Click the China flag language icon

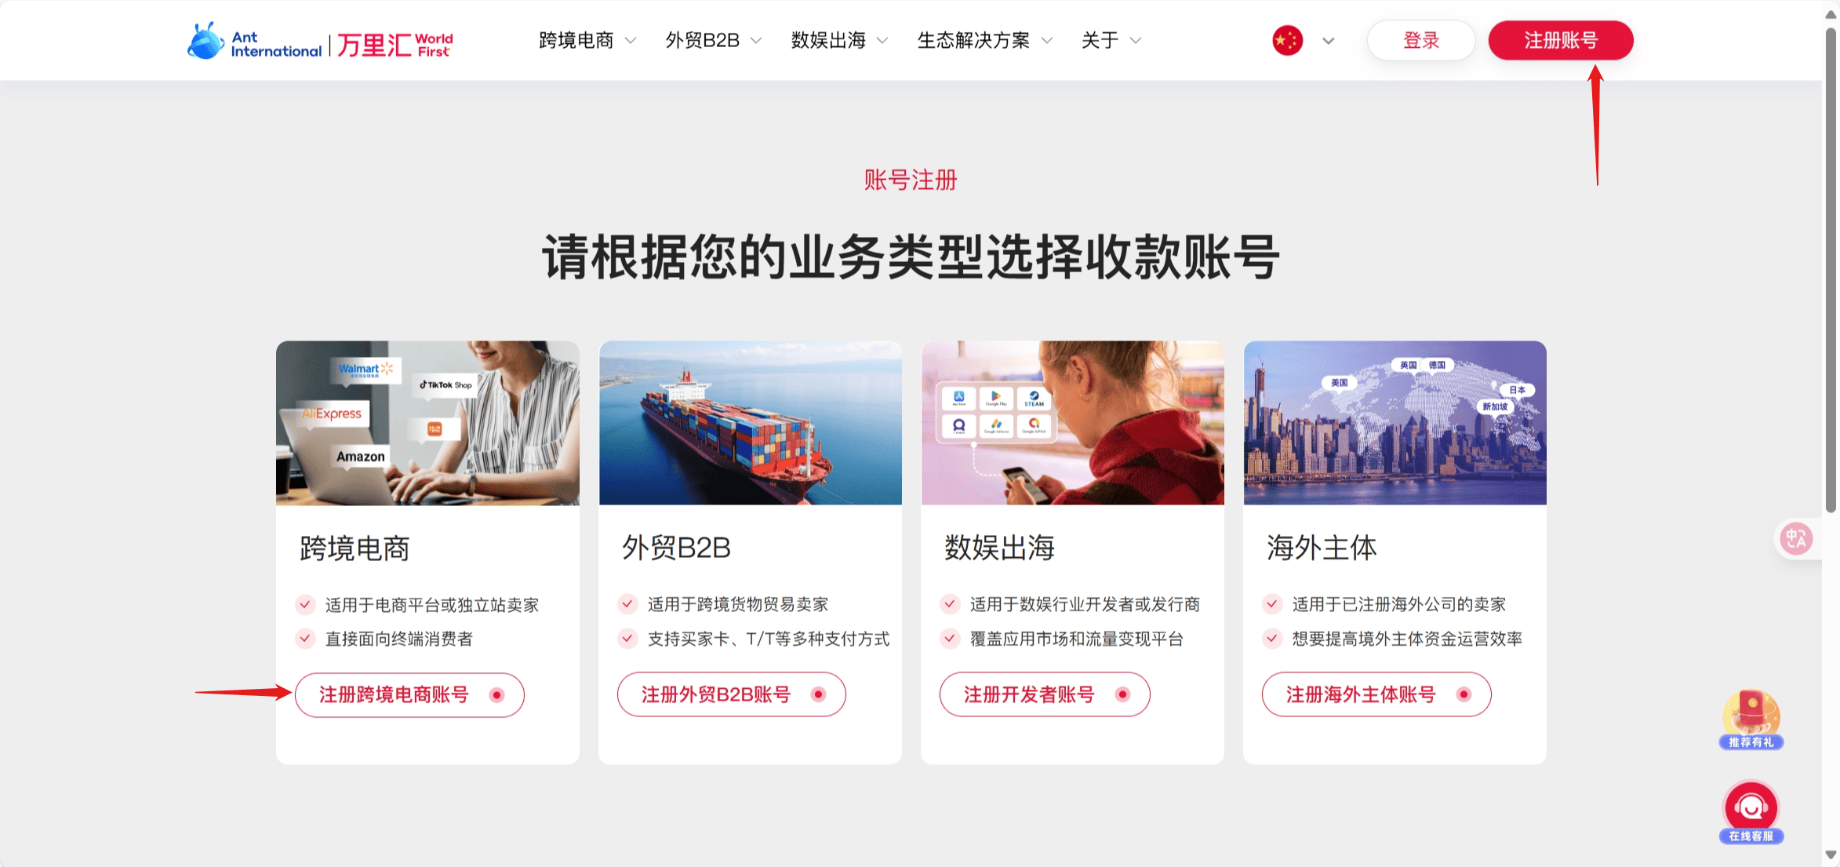(1287, 41)
